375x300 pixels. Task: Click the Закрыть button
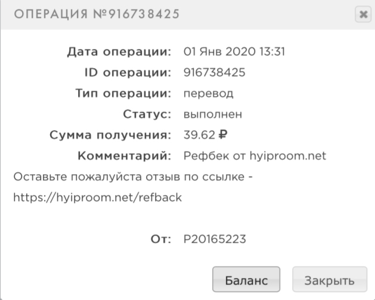(330, 279)
